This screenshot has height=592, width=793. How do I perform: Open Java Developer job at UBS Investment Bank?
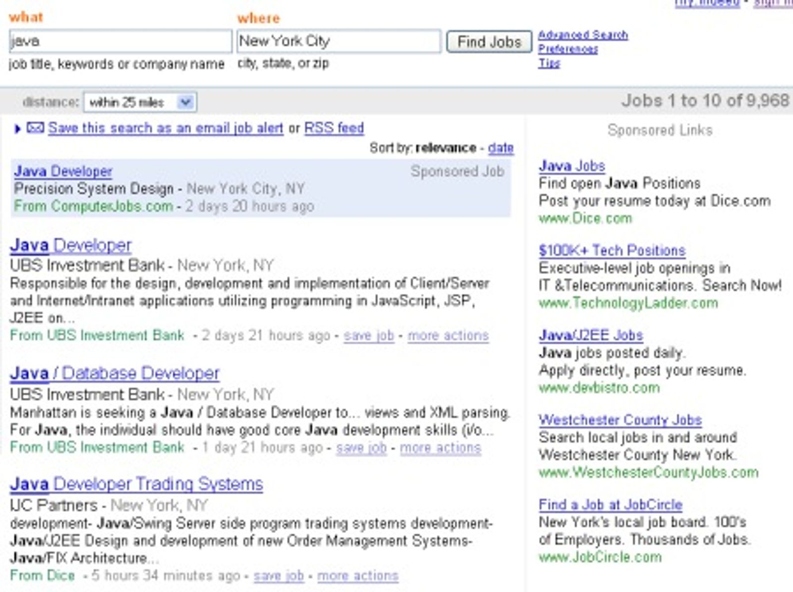coord(70,245)
